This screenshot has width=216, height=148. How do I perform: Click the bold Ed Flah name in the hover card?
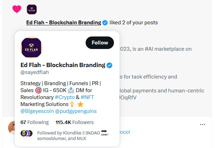63,65
